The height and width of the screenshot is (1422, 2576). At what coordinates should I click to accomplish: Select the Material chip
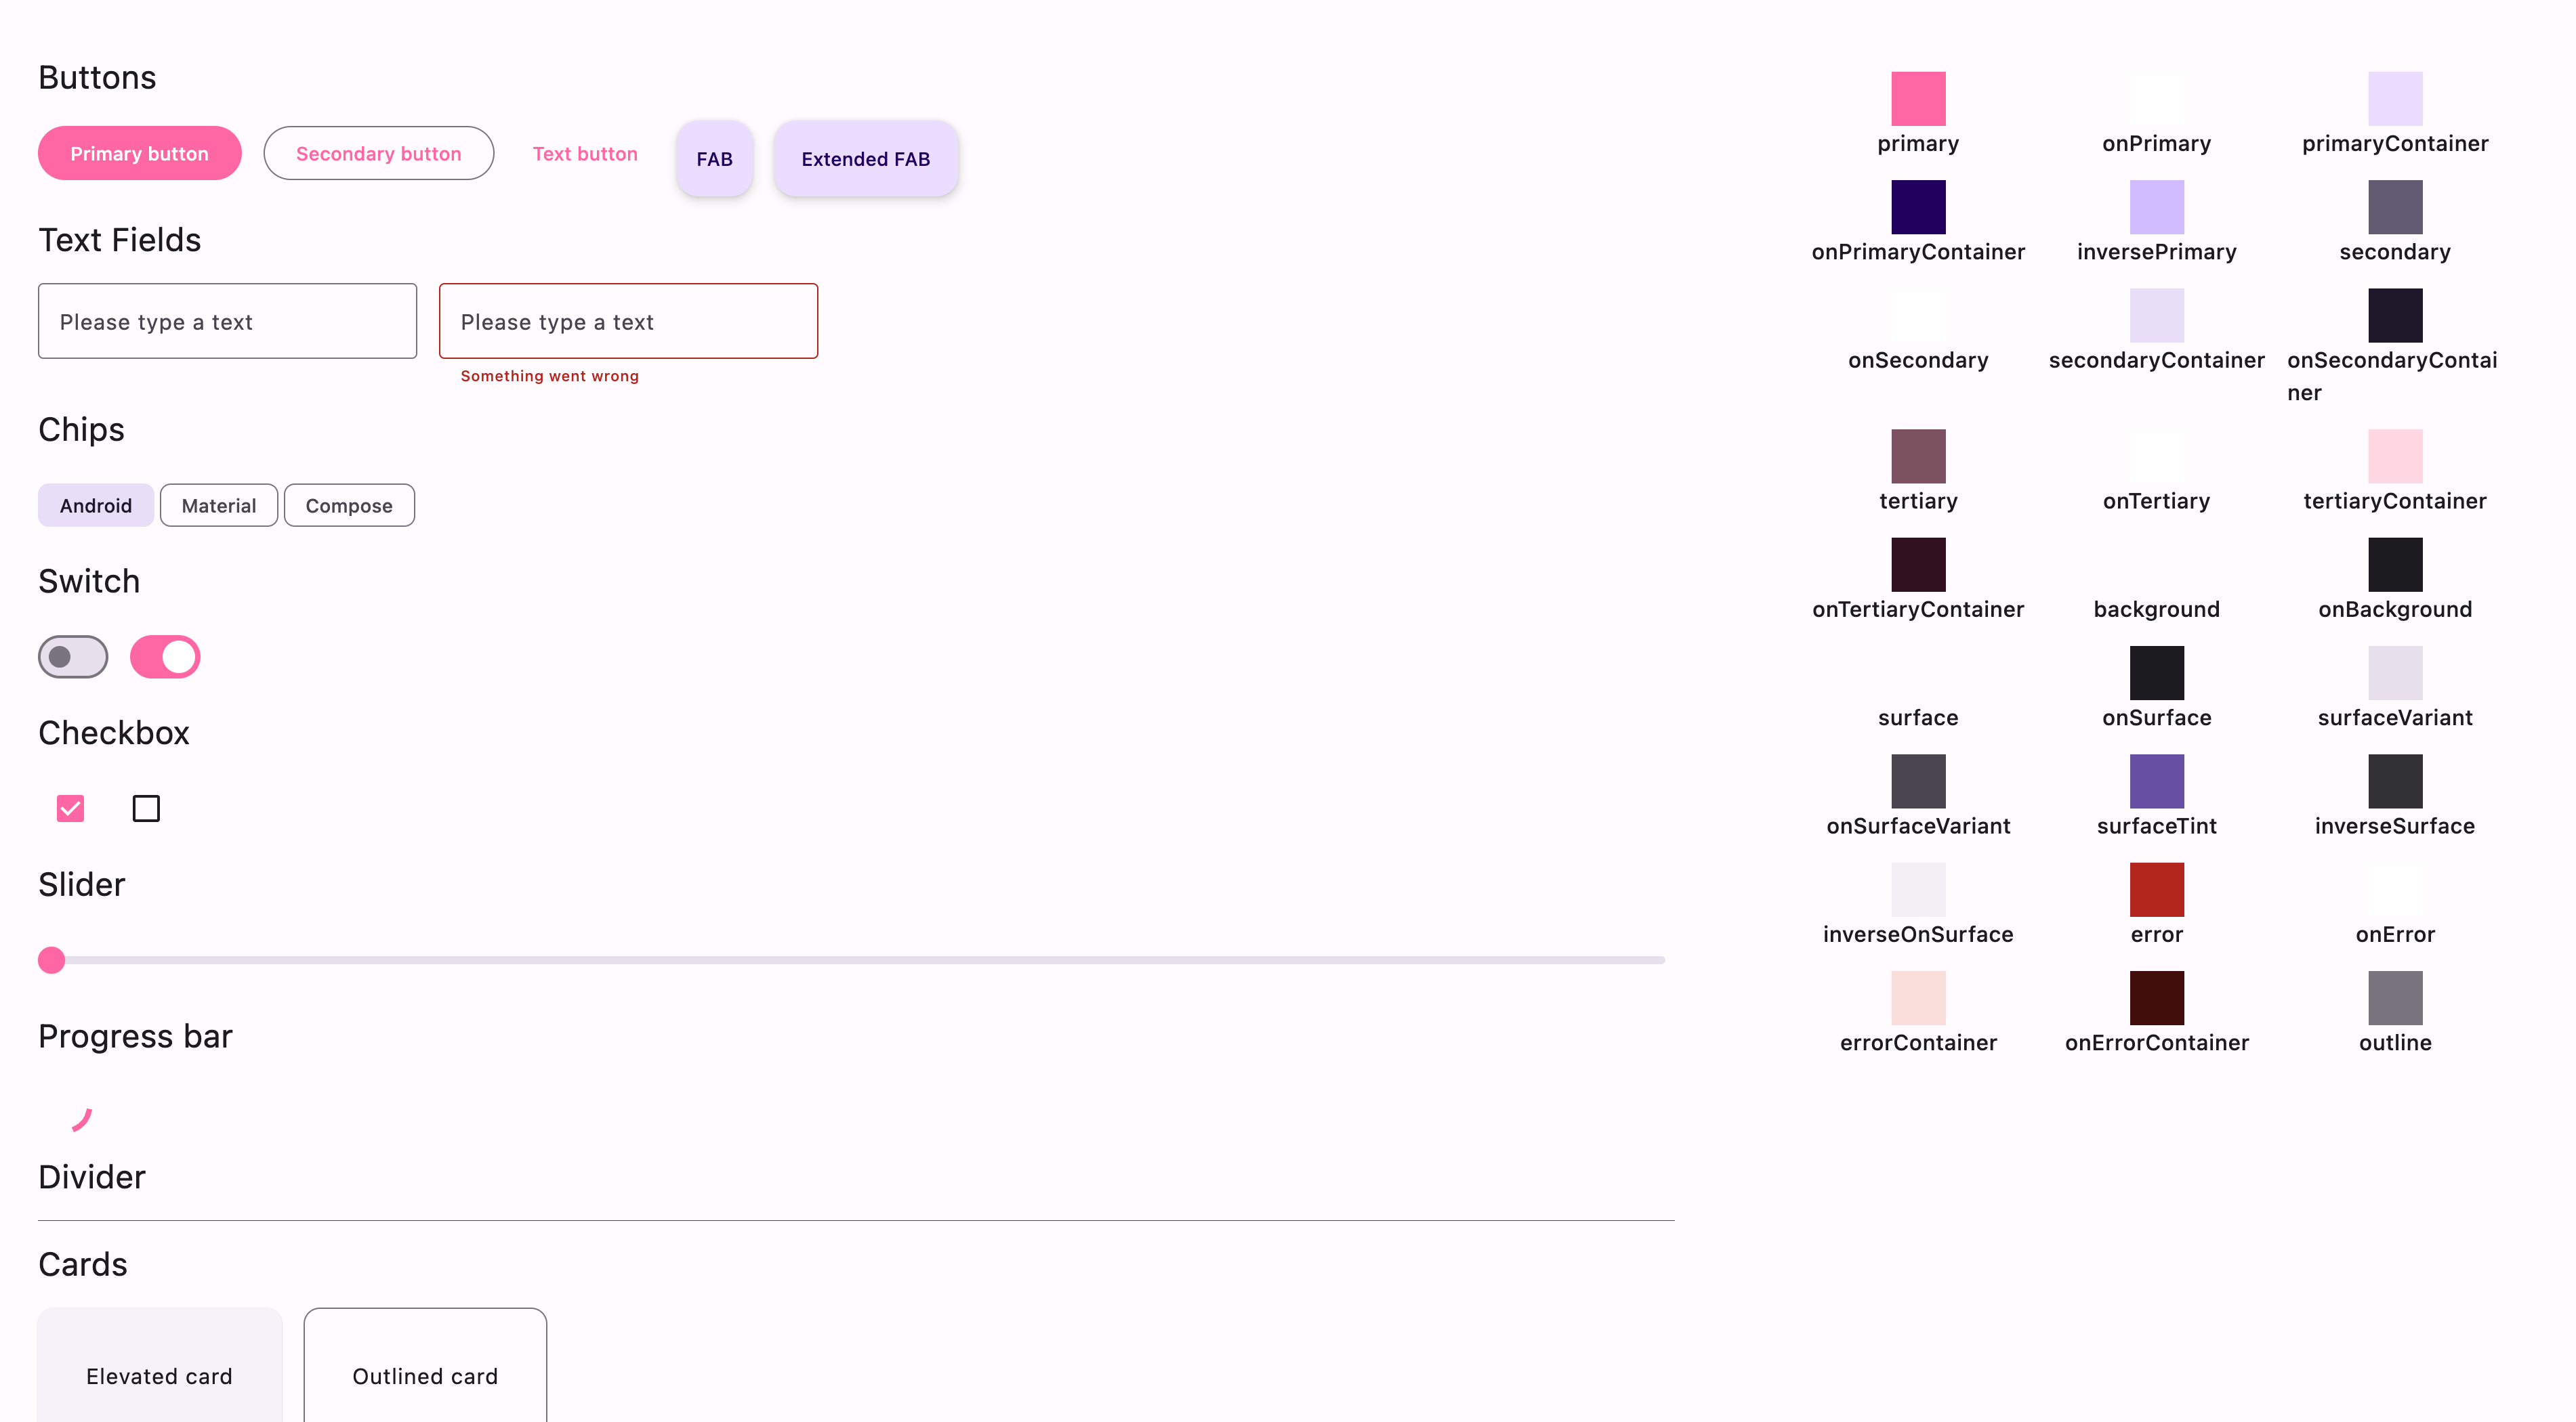point(218,506)
